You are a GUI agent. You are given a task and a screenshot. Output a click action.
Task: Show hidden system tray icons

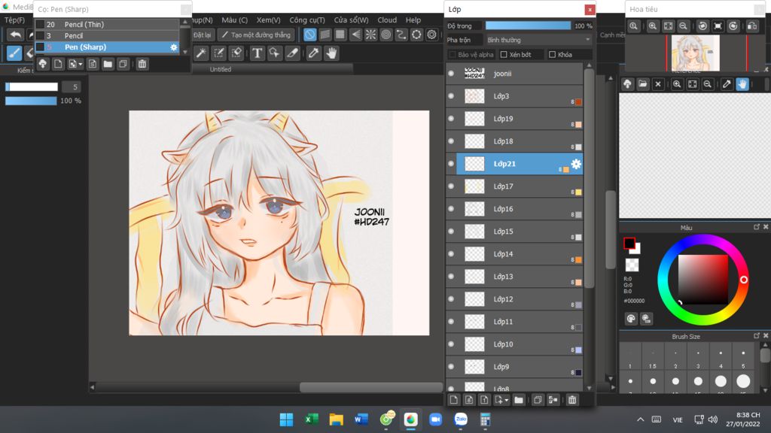point(640,419)
